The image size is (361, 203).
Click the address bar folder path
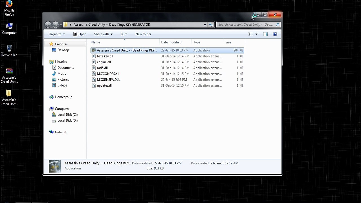point(112,25)
